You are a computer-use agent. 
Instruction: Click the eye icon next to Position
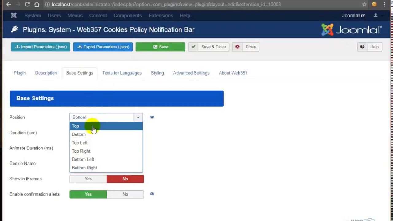pyautogui.click(x=152, y=117)
